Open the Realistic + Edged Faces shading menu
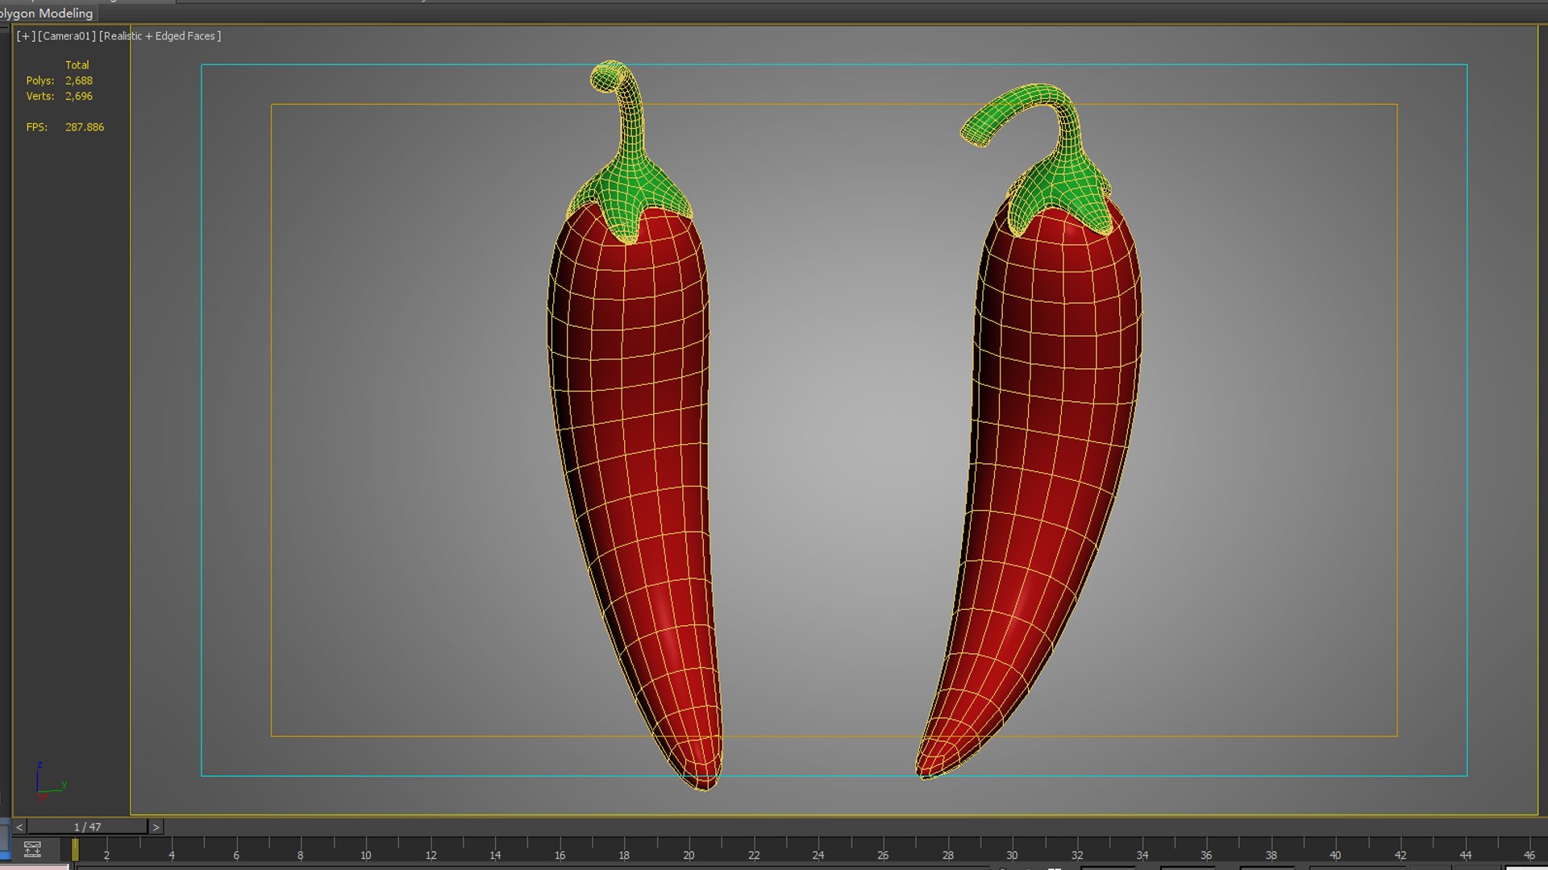Image resolution: width=1548 pixels, height=870 pixels. point(160,36)
